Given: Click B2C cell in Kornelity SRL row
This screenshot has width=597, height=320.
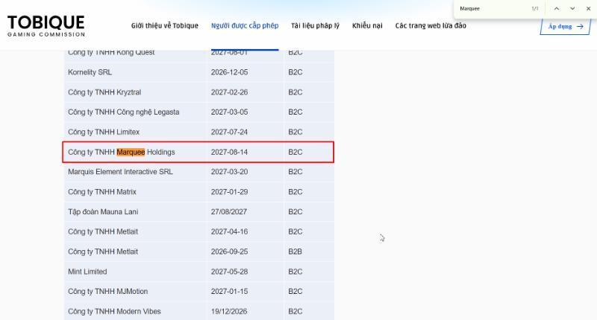Looking at the screenshot, I should pyautogui.click(x=295, y=72).
